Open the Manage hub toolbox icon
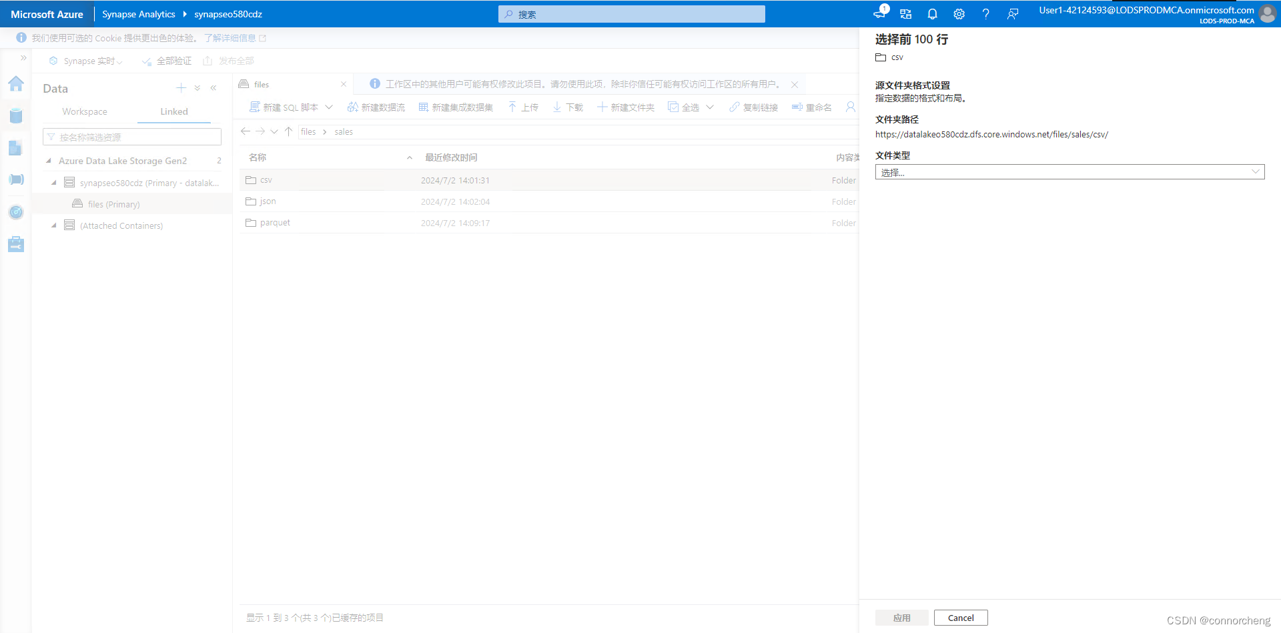Viewport: 1281px width, 633px height. coord(16,244)
